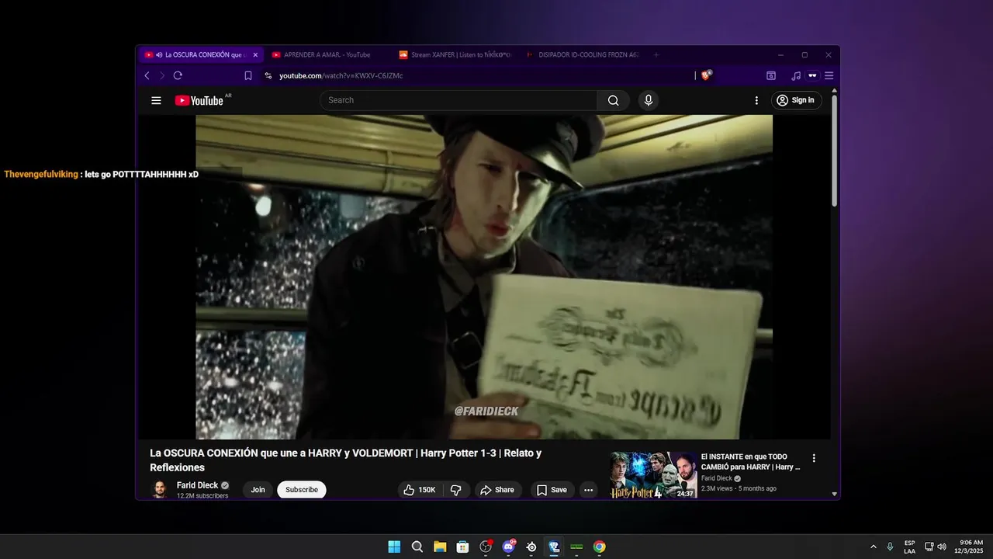The width and height of the screenshot is (993, 559).
Task: Open File Explorer from the taskbar
Action: [x=440, y=547]
